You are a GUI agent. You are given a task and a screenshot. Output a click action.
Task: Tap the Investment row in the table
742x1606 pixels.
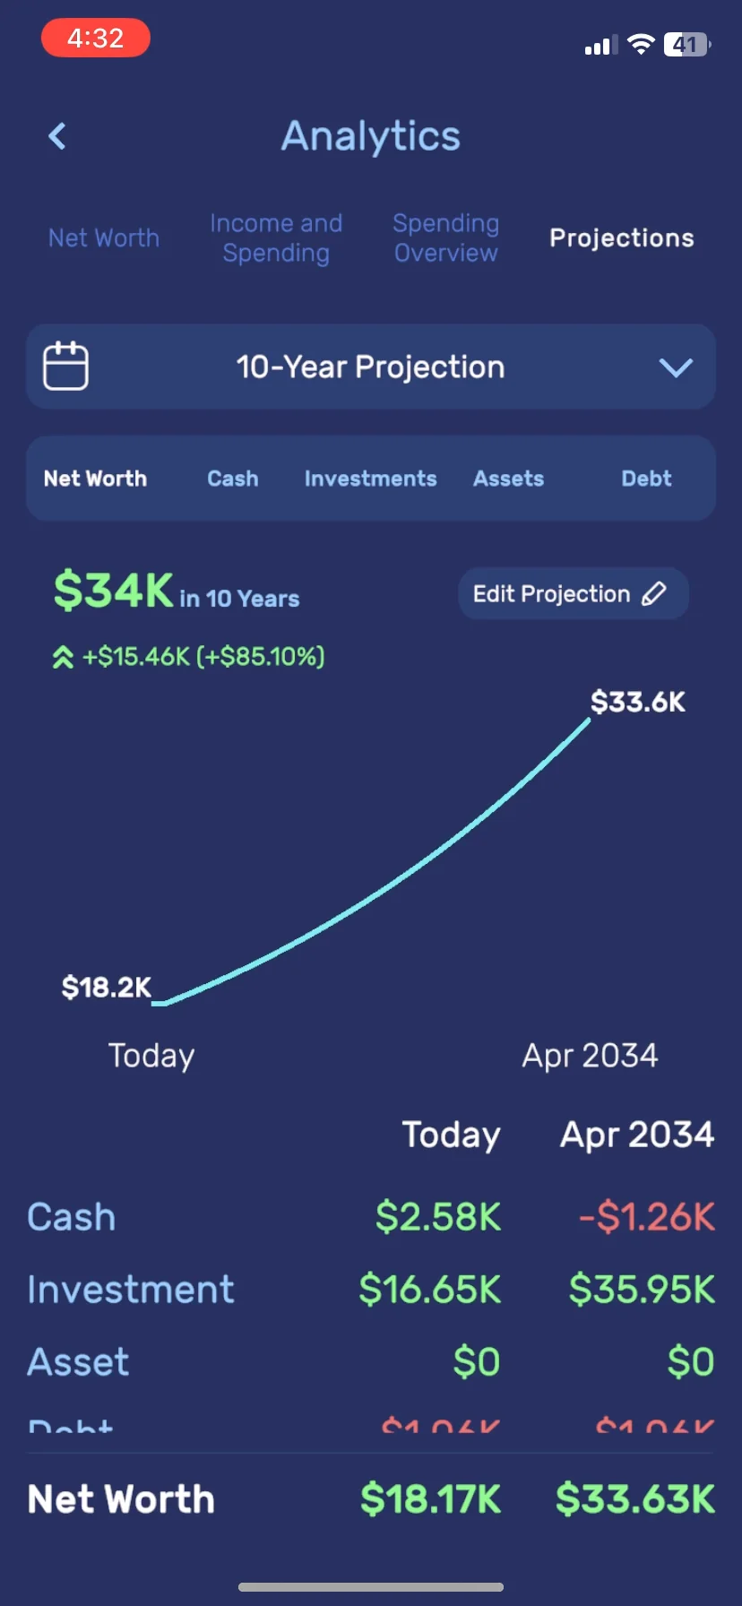click(131, 1290)
